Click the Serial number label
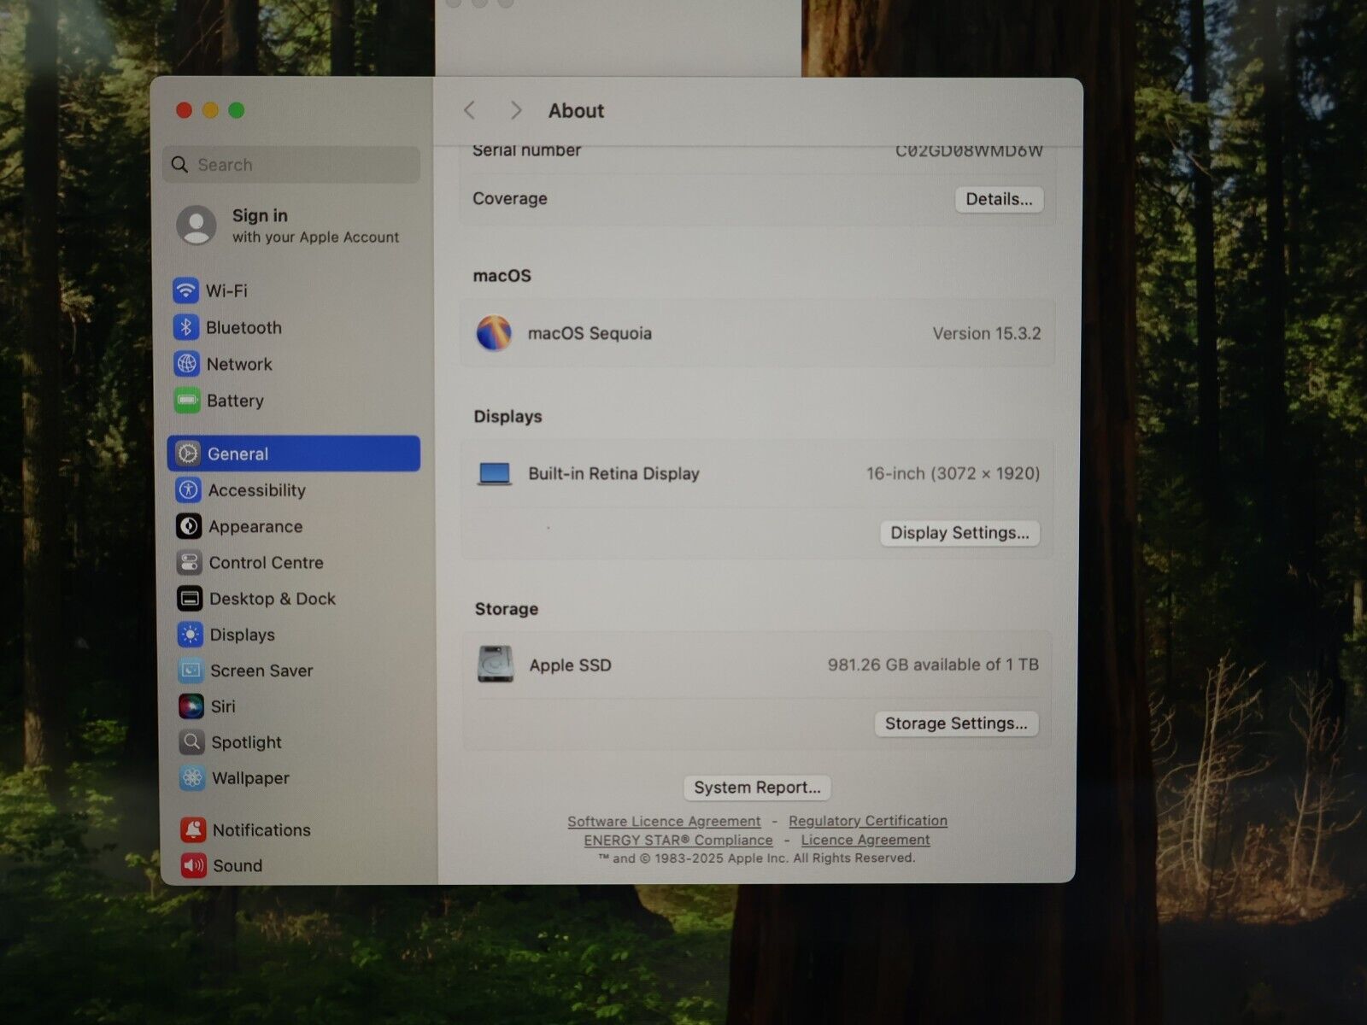 coord(526,150)
